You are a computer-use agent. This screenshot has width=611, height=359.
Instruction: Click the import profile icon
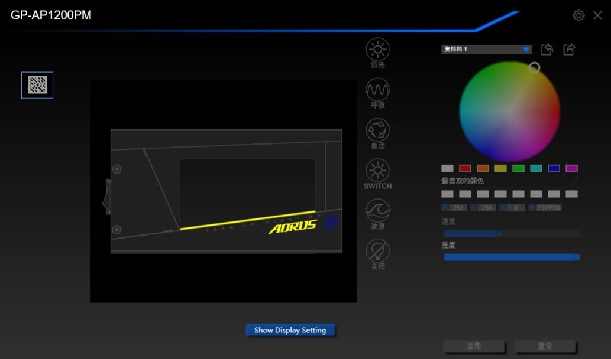pos(547,50)
